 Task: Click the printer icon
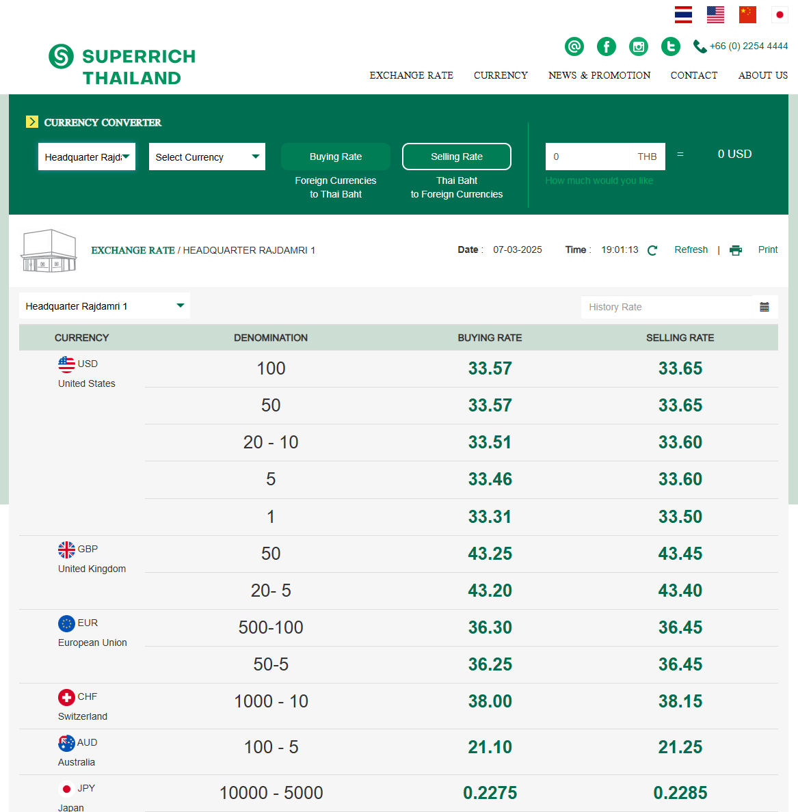[x=736, y=250]
